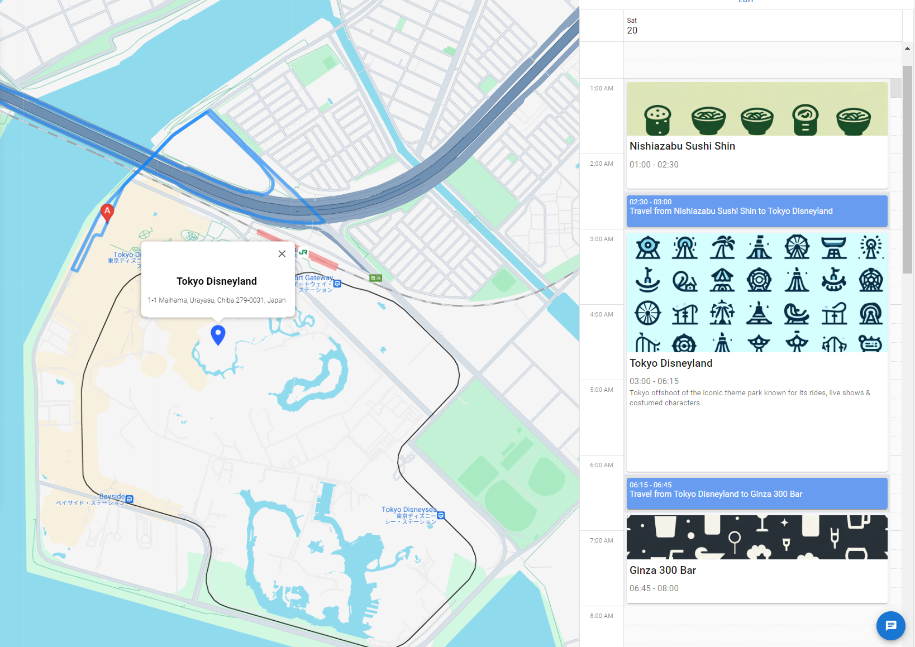Click the 6:00 AM time label
The image size is (915, 647).
coord(602,465)
